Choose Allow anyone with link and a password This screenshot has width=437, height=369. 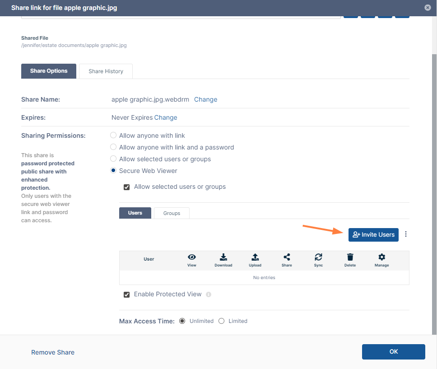pos(114,147)
